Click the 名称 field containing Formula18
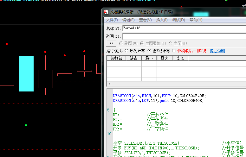The height and width of the screenshot is (157, 246). pyautogui.click(x=184, y=28)
